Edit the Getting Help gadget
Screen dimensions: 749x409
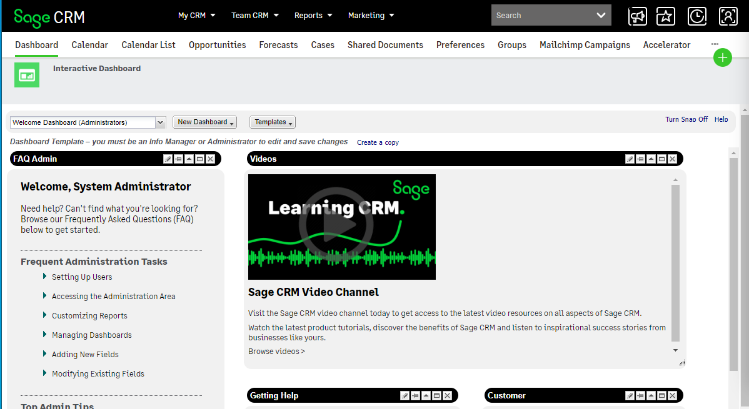point(405,396)
